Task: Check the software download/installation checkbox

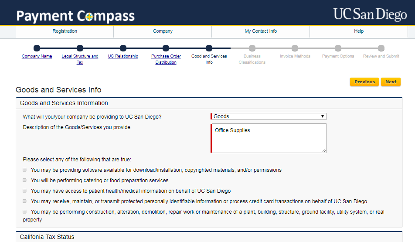Action: pyautogui.click(x=24, y=170)
